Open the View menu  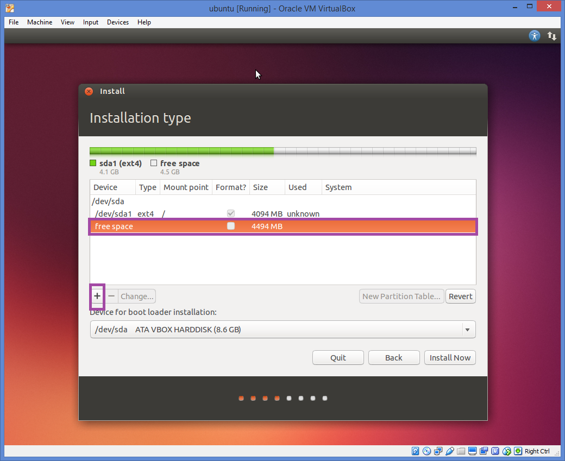tap(67, 22)
